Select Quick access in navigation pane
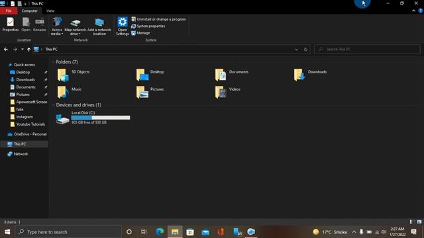This screenshot has width=424, height=238. point(25,65)
